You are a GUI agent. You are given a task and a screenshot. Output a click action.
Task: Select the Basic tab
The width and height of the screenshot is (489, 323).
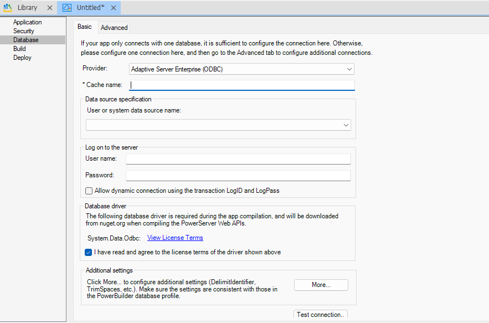point(85,27)
